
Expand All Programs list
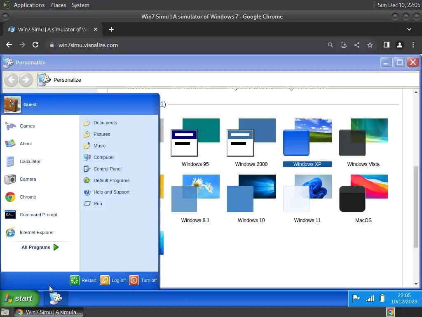40,248
